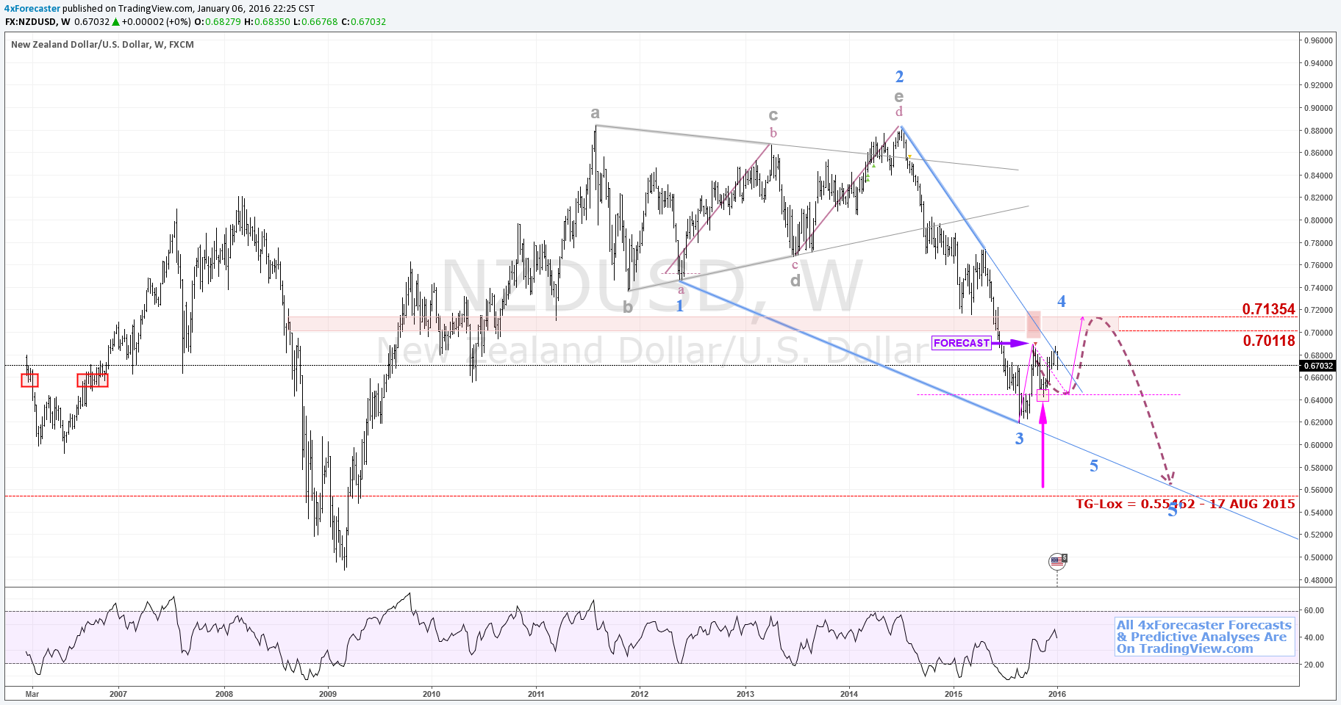The width and height of the screenshot is (1341, 705).
Task: Click the Mar label on time axis
Action: tap(31, 694)
